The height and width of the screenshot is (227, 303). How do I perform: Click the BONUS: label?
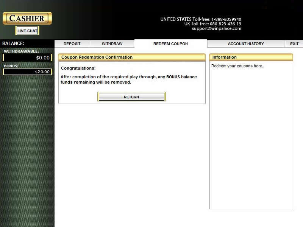click(x=11, y=66)
